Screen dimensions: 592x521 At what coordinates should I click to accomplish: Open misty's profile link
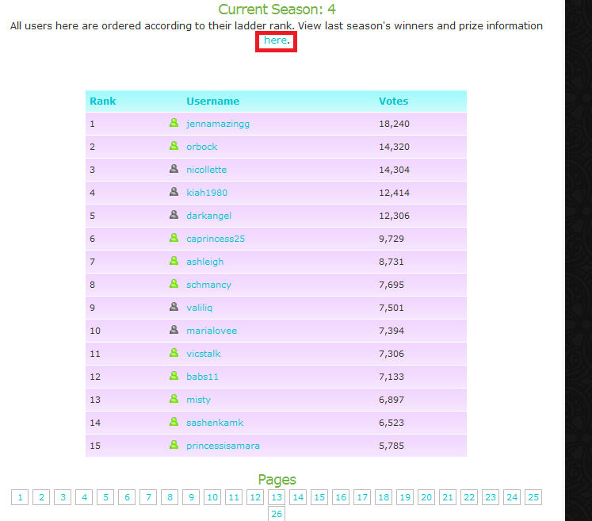(x=199, y=400)
